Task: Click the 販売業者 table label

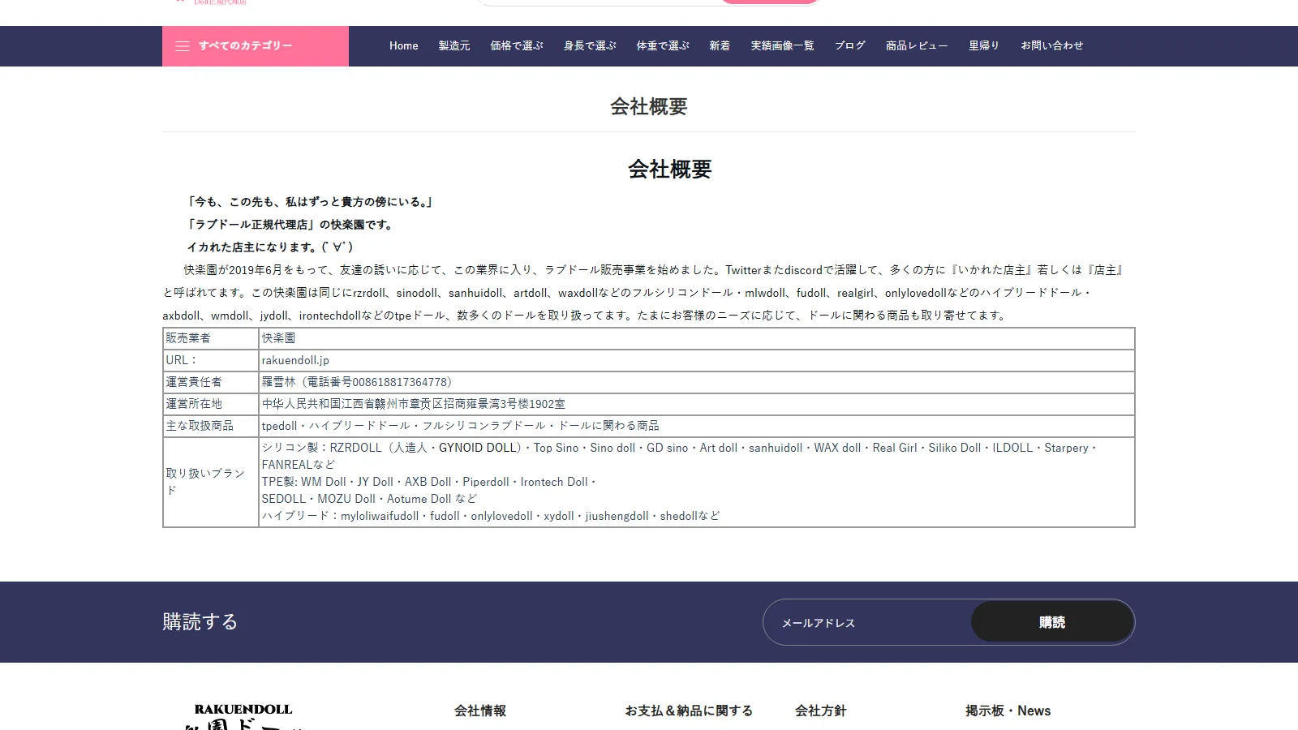Action: pyautogui.click(x=210, y=338)
